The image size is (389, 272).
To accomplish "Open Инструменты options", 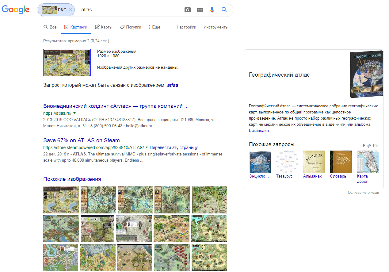I will point(216,27).
